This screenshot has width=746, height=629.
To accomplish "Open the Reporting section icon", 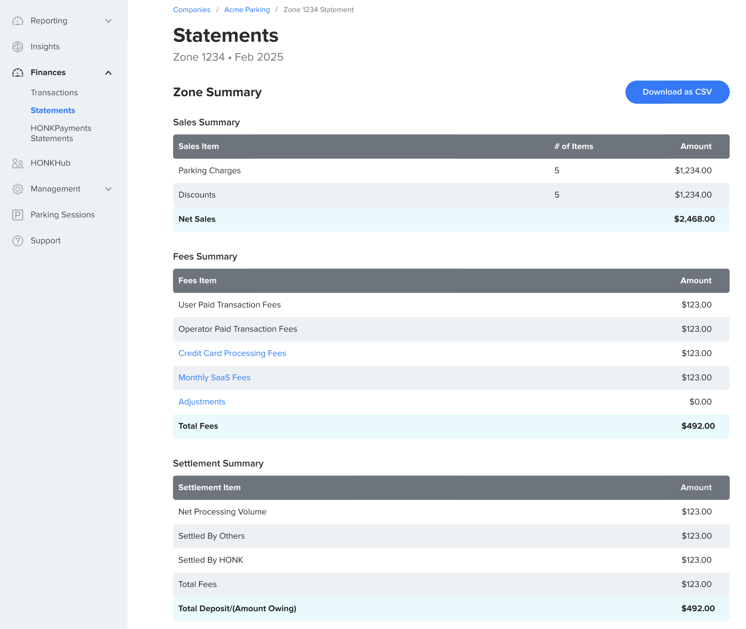I will pos(18,21).
